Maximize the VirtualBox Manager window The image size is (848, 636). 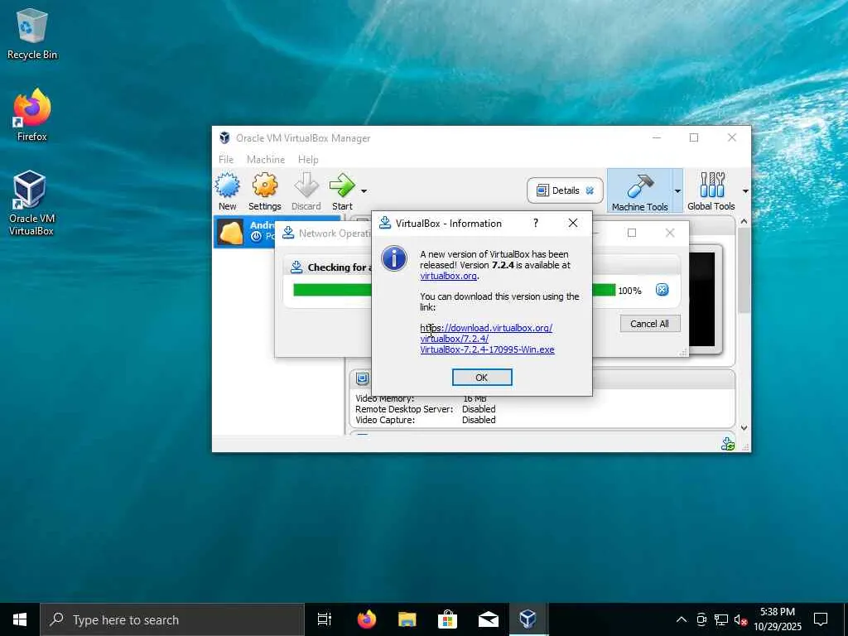point(694,138)
